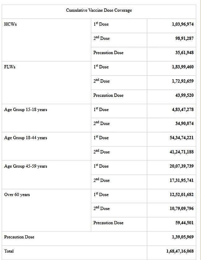Select the Age Group 15-18 years label
Viewport: 201px width, 260px height.
pyautogui.click(x=26, y=110)
